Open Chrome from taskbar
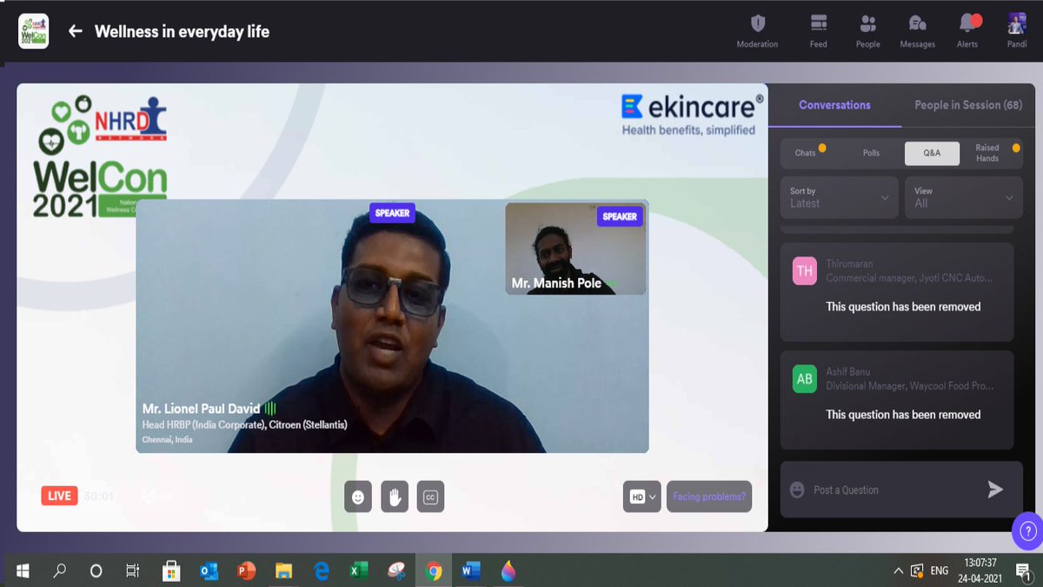Screen dimensions: 1043x587 coord(433,570)
